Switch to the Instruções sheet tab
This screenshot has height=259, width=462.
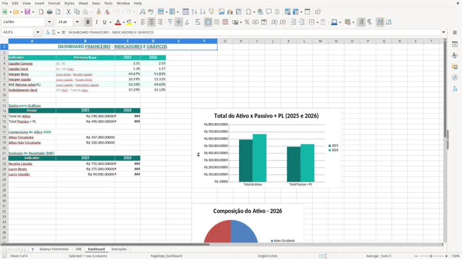point(119,249)
